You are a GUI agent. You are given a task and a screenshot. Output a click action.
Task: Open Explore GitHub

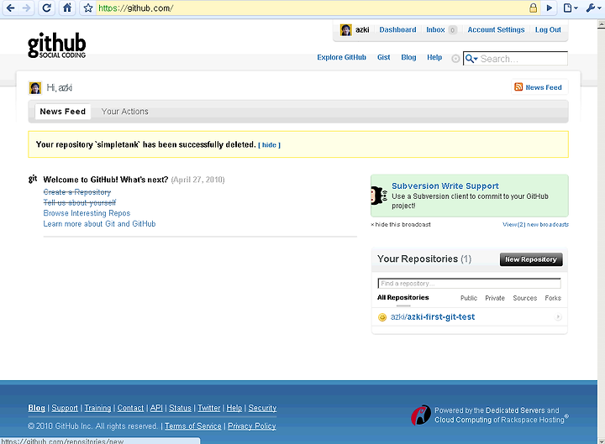tap(341, 57)
